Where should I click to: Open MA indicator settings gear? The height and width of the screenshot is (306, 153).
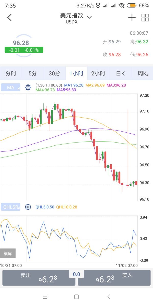pyautogui.click(x=28, y=87)
